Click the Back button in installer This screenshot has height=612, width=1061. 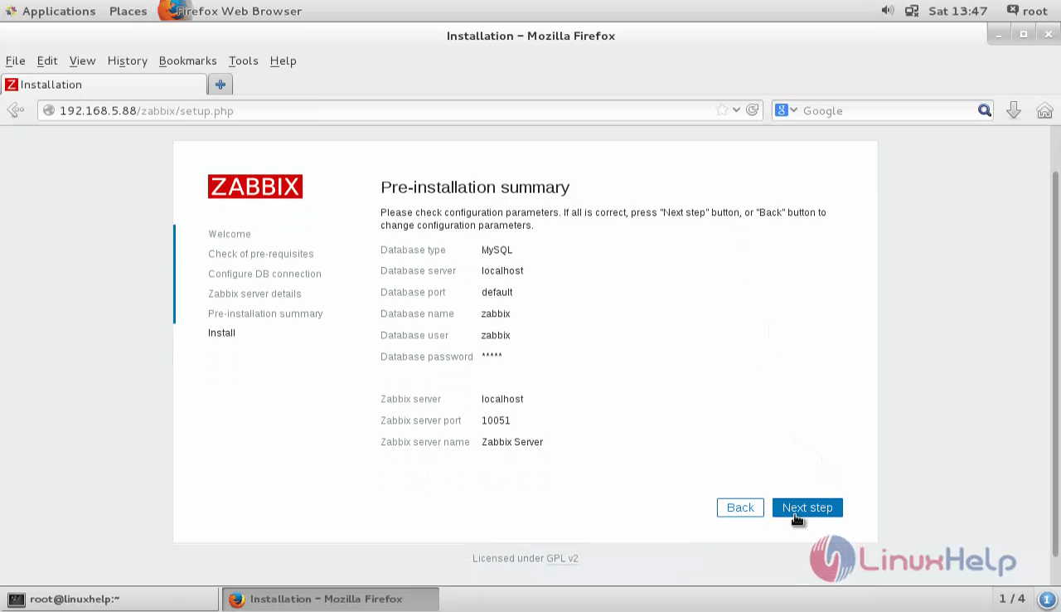[x=740, y=508]
